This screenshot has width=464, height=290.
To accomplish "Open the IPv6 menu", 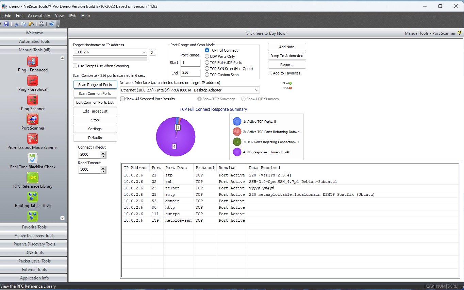I will tap(72, 16).
